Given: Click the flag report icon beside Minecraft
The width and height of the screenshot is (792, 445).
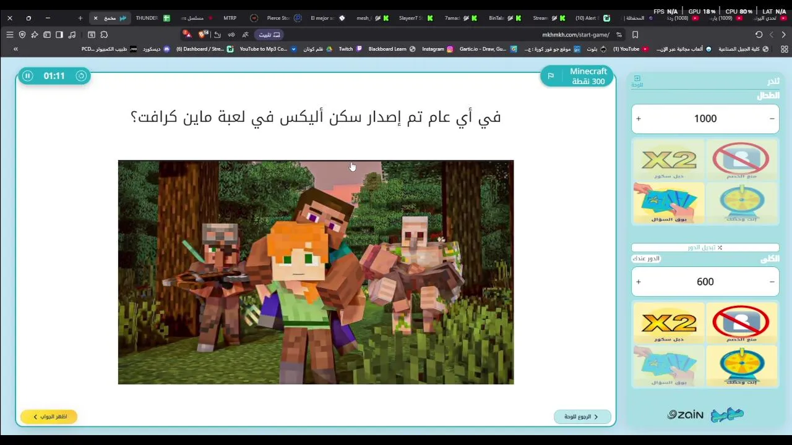Looking at the screenshot, I should [x=551, y=76].
